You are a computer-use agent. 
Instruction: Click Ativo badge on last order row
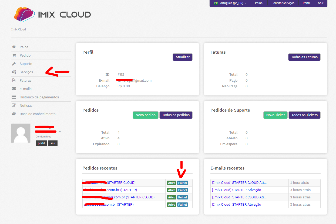(x=172, y=205)
